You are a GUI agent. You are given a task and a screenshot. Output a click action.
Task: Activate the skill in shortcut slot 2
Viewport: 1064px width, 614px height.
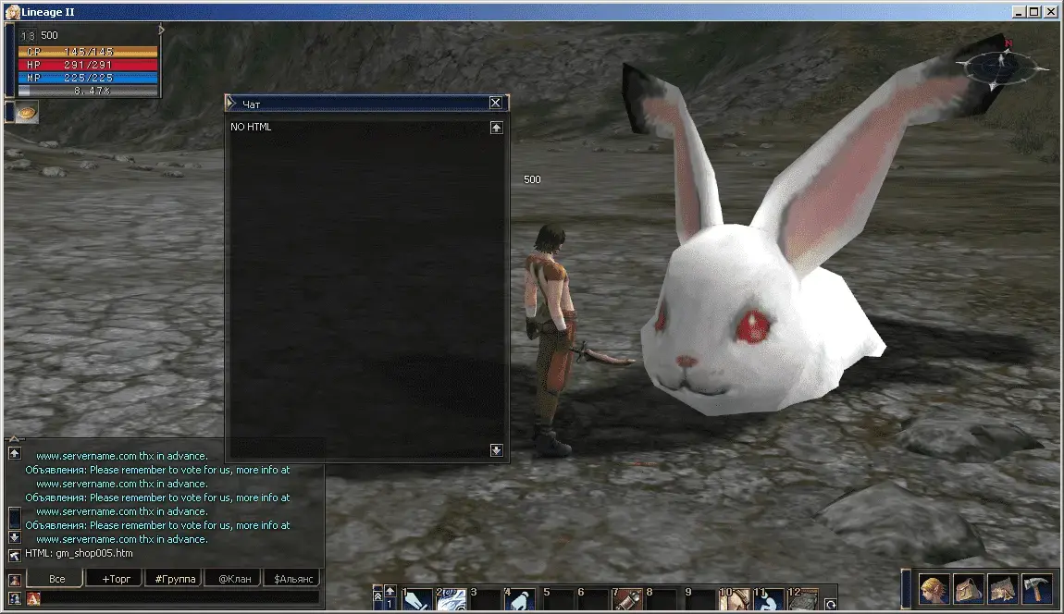point(452,599)
